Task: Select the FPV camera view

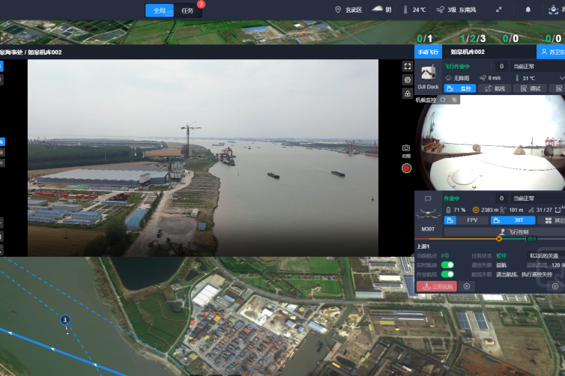Action: (466, 220)
